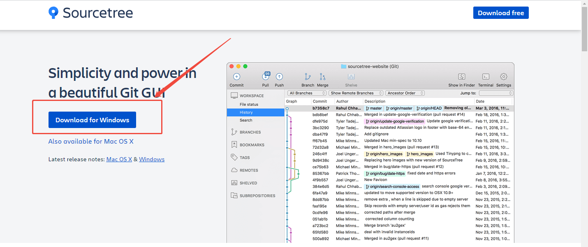This screenshot has width=588, height=247.
Task: Select History in sidebar
Action: point(255,112)
